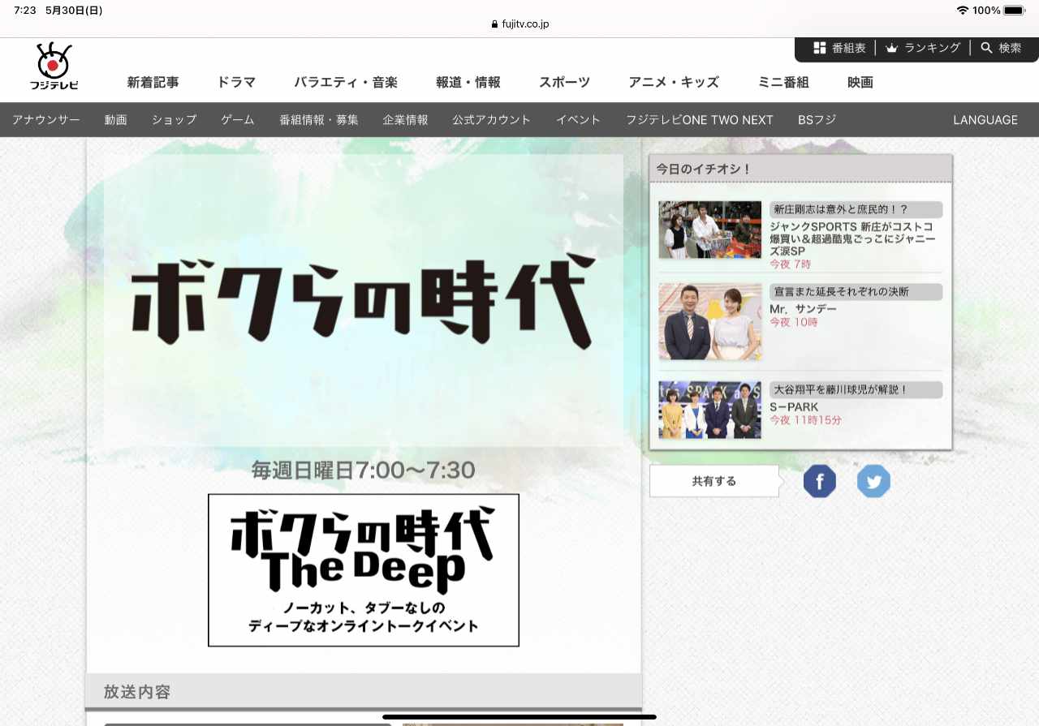
Task: Open the LANGUAGE selector
Action: click(x=985, y=120)
